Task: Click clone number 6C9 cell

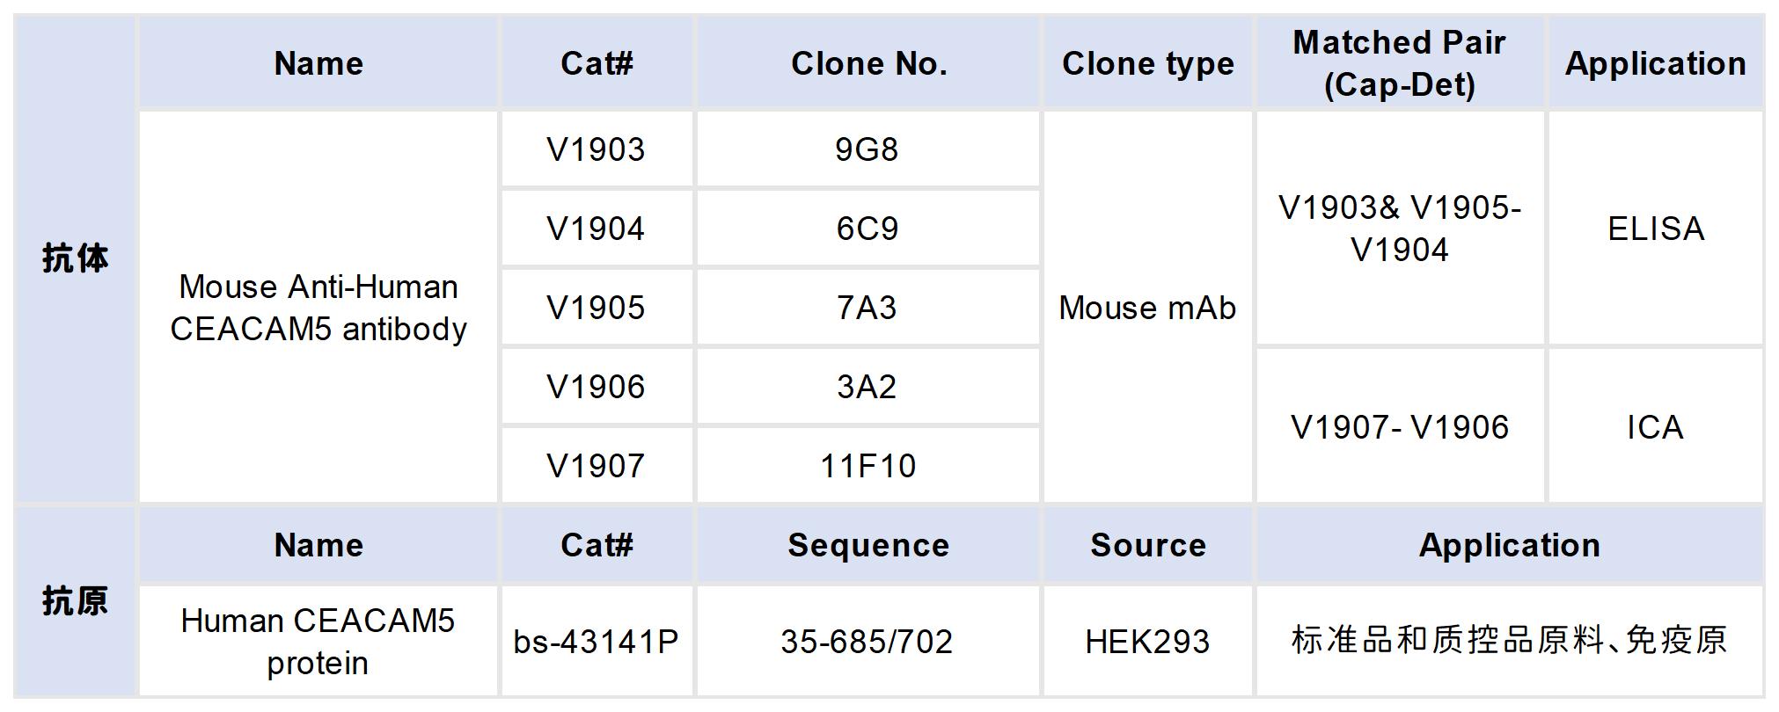Action: pos(867,229)
